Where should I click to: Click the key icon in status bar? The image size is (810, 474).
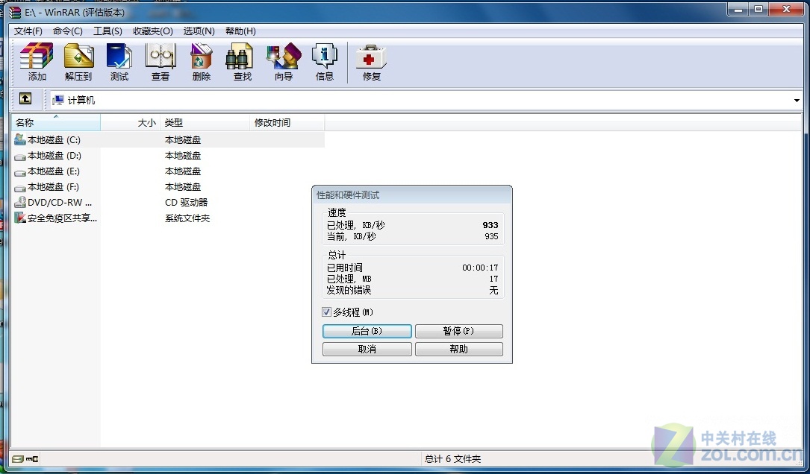click(32, 458)
